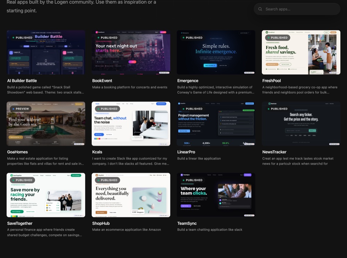This screenshot has height=258, width=347.
Task: Click the Conway's Game of Life description
Action: coord(216,90)
